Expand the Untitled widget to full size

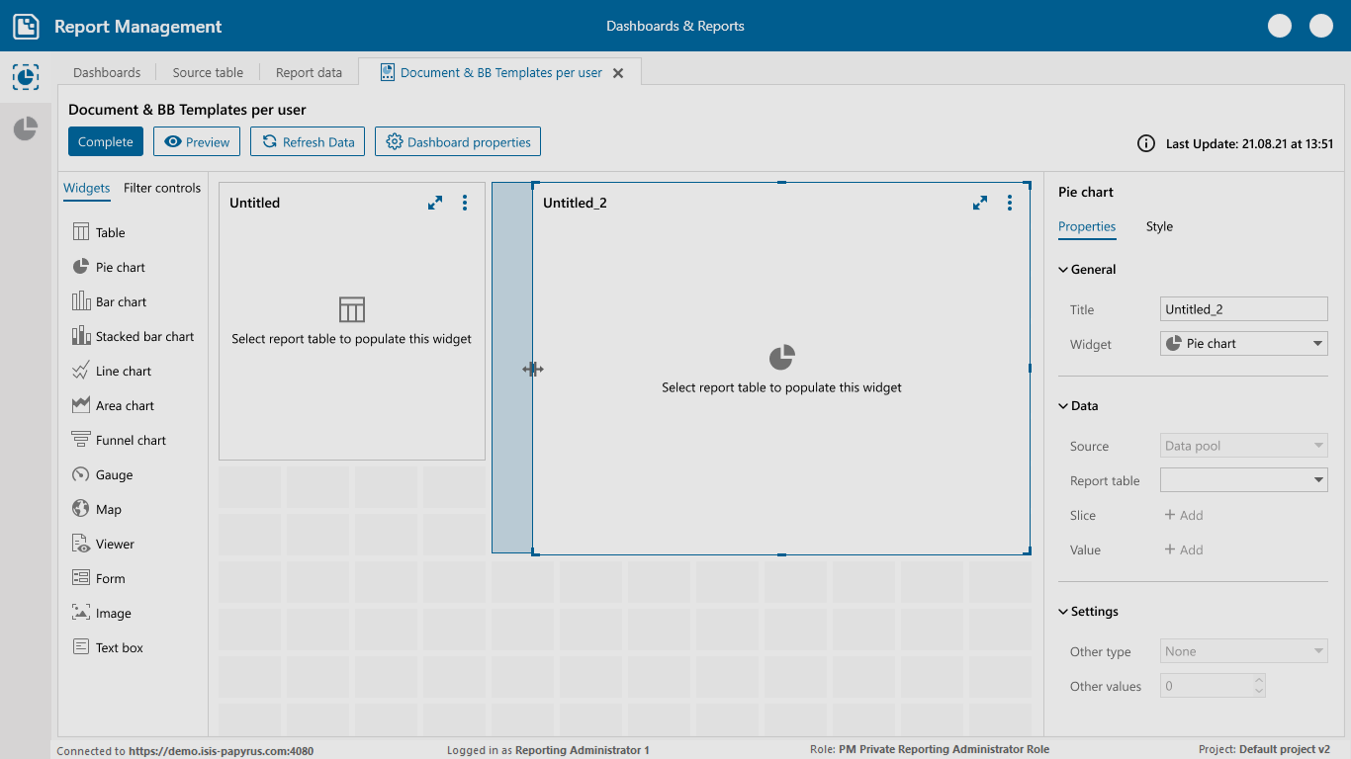(x=435, y=203)
